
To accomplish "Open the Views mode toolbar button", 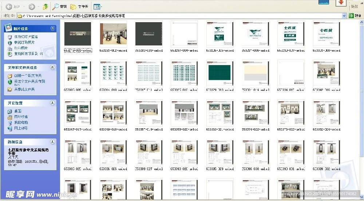I will pos(97,7).
